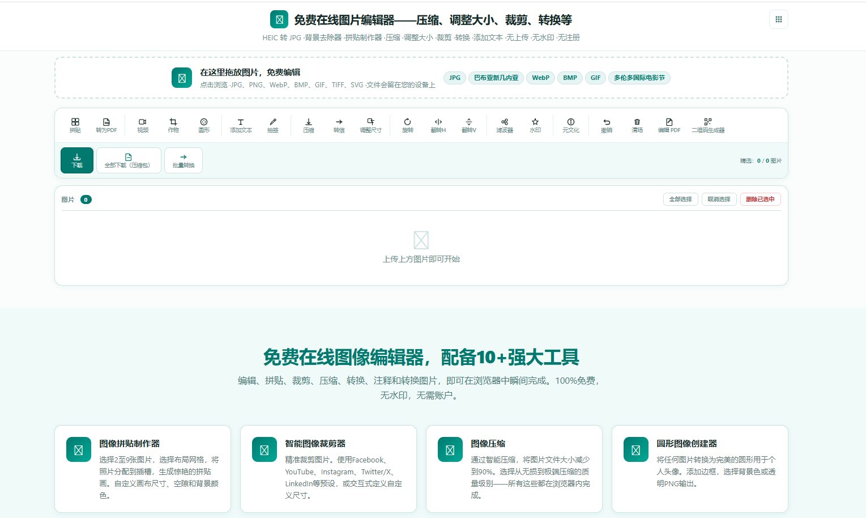Click the red 删除已选中 button
Viewport: 866px width, 518px height.
click(x=761, y=199)
